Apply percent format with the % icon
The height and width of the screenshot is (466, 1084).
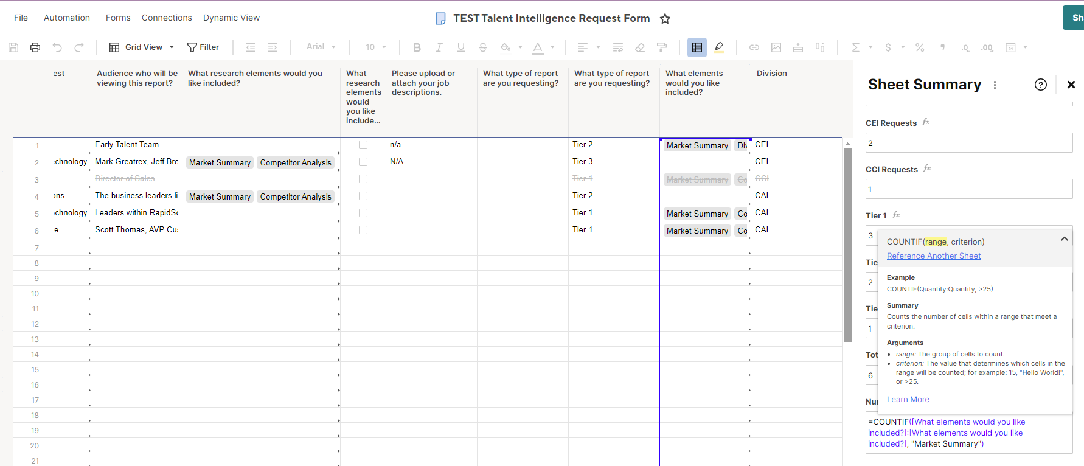pos(920,47)
